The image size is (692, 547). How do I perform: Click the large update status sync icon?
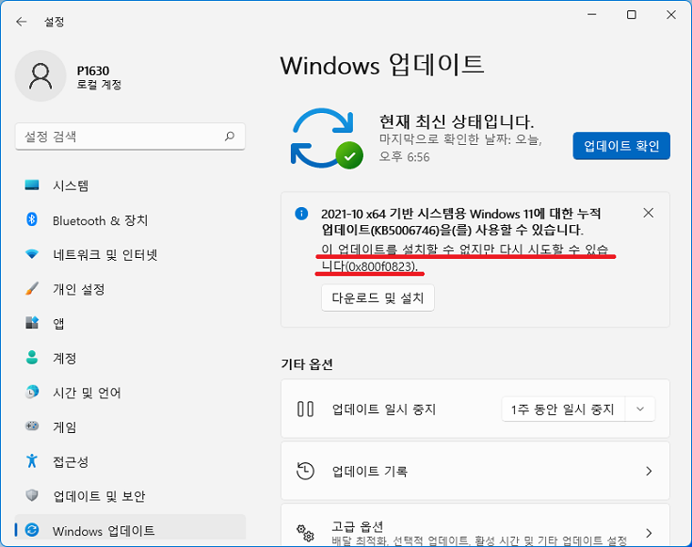coord(327,138)
